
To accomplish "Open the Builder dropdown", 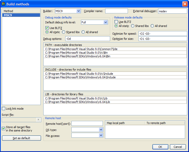I will 79,11.
